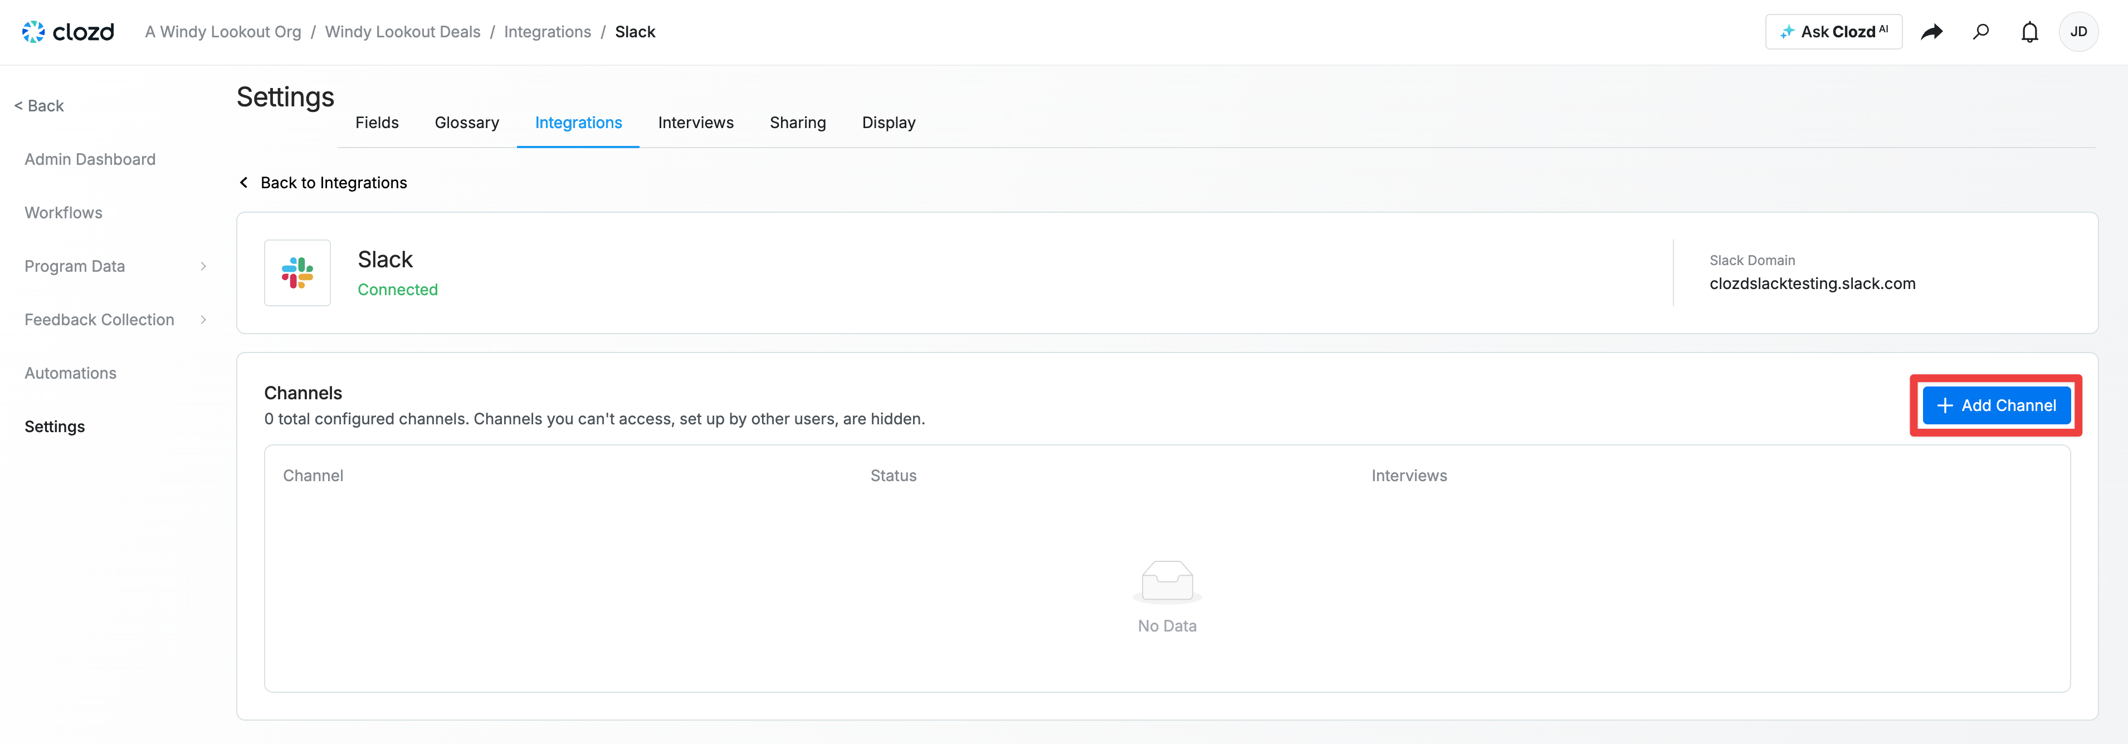Click the search magnifier icon
This screenshot has width=2128, height=744.
[x=1981, y=31]
